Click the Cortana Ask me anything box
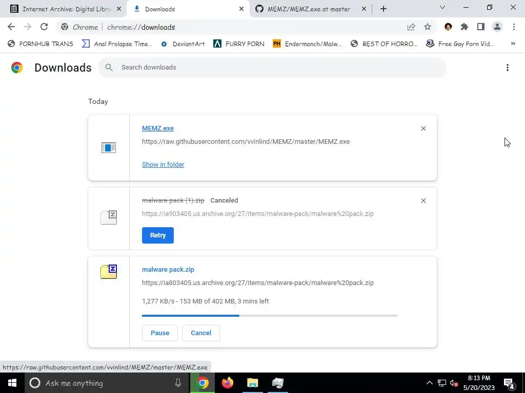 [x=107, y=383]
